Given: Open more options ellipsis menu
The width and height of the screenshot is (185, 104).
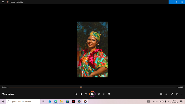Looking at the screenshot, I should click(182, 94).
